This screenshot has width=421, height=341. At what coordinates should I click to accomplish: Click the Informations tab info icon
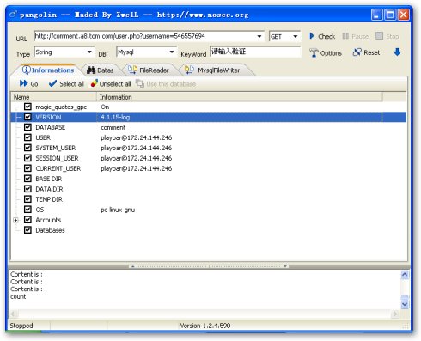[27, 70]
